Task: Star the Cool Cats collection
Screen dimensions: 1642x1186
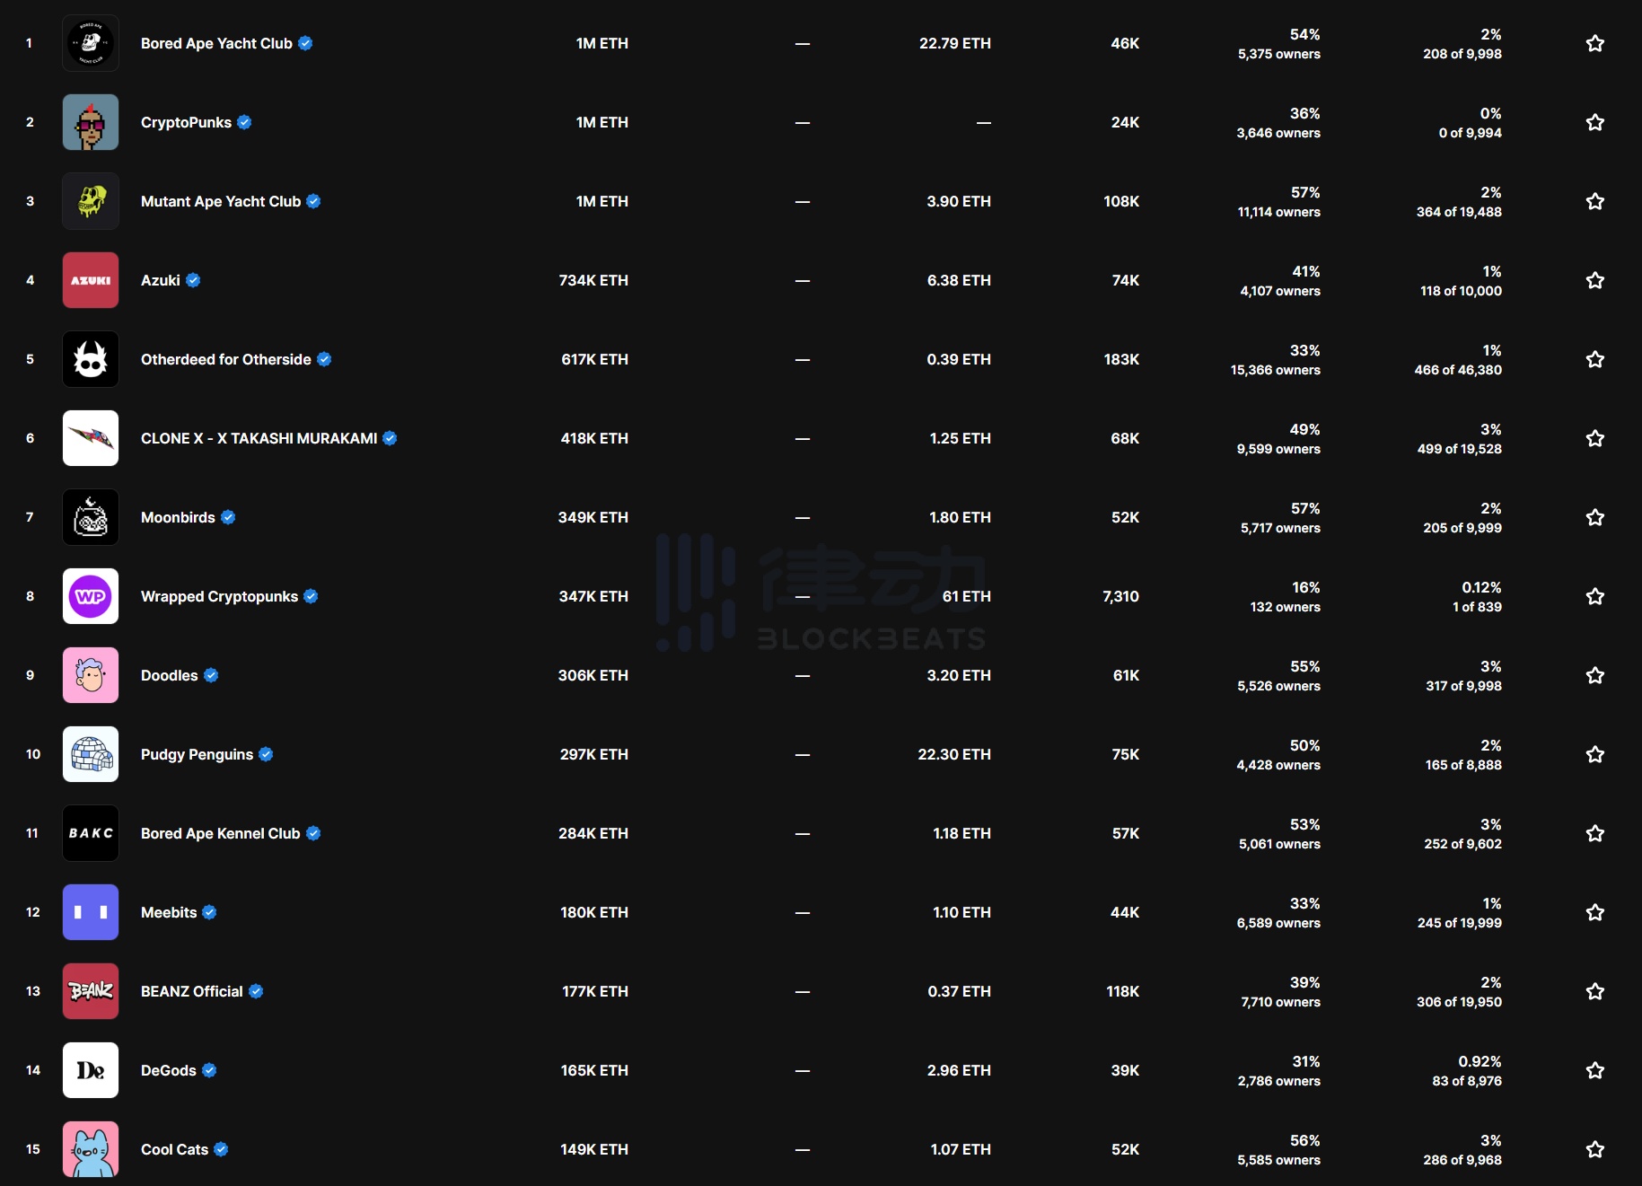Action: (x=1594, y=1149)
